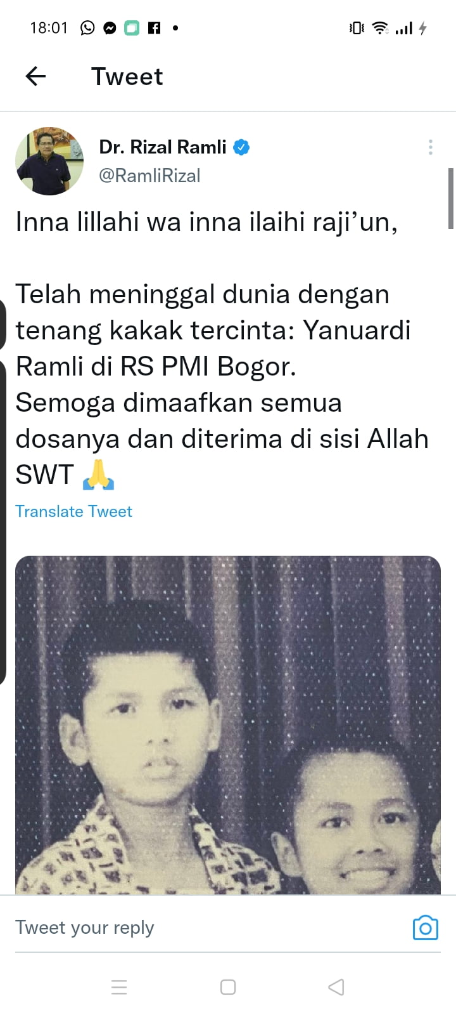Screen dimensions: 456x1015
Task: Tap the WhatsApp notification icon
Action: [87, 27]
